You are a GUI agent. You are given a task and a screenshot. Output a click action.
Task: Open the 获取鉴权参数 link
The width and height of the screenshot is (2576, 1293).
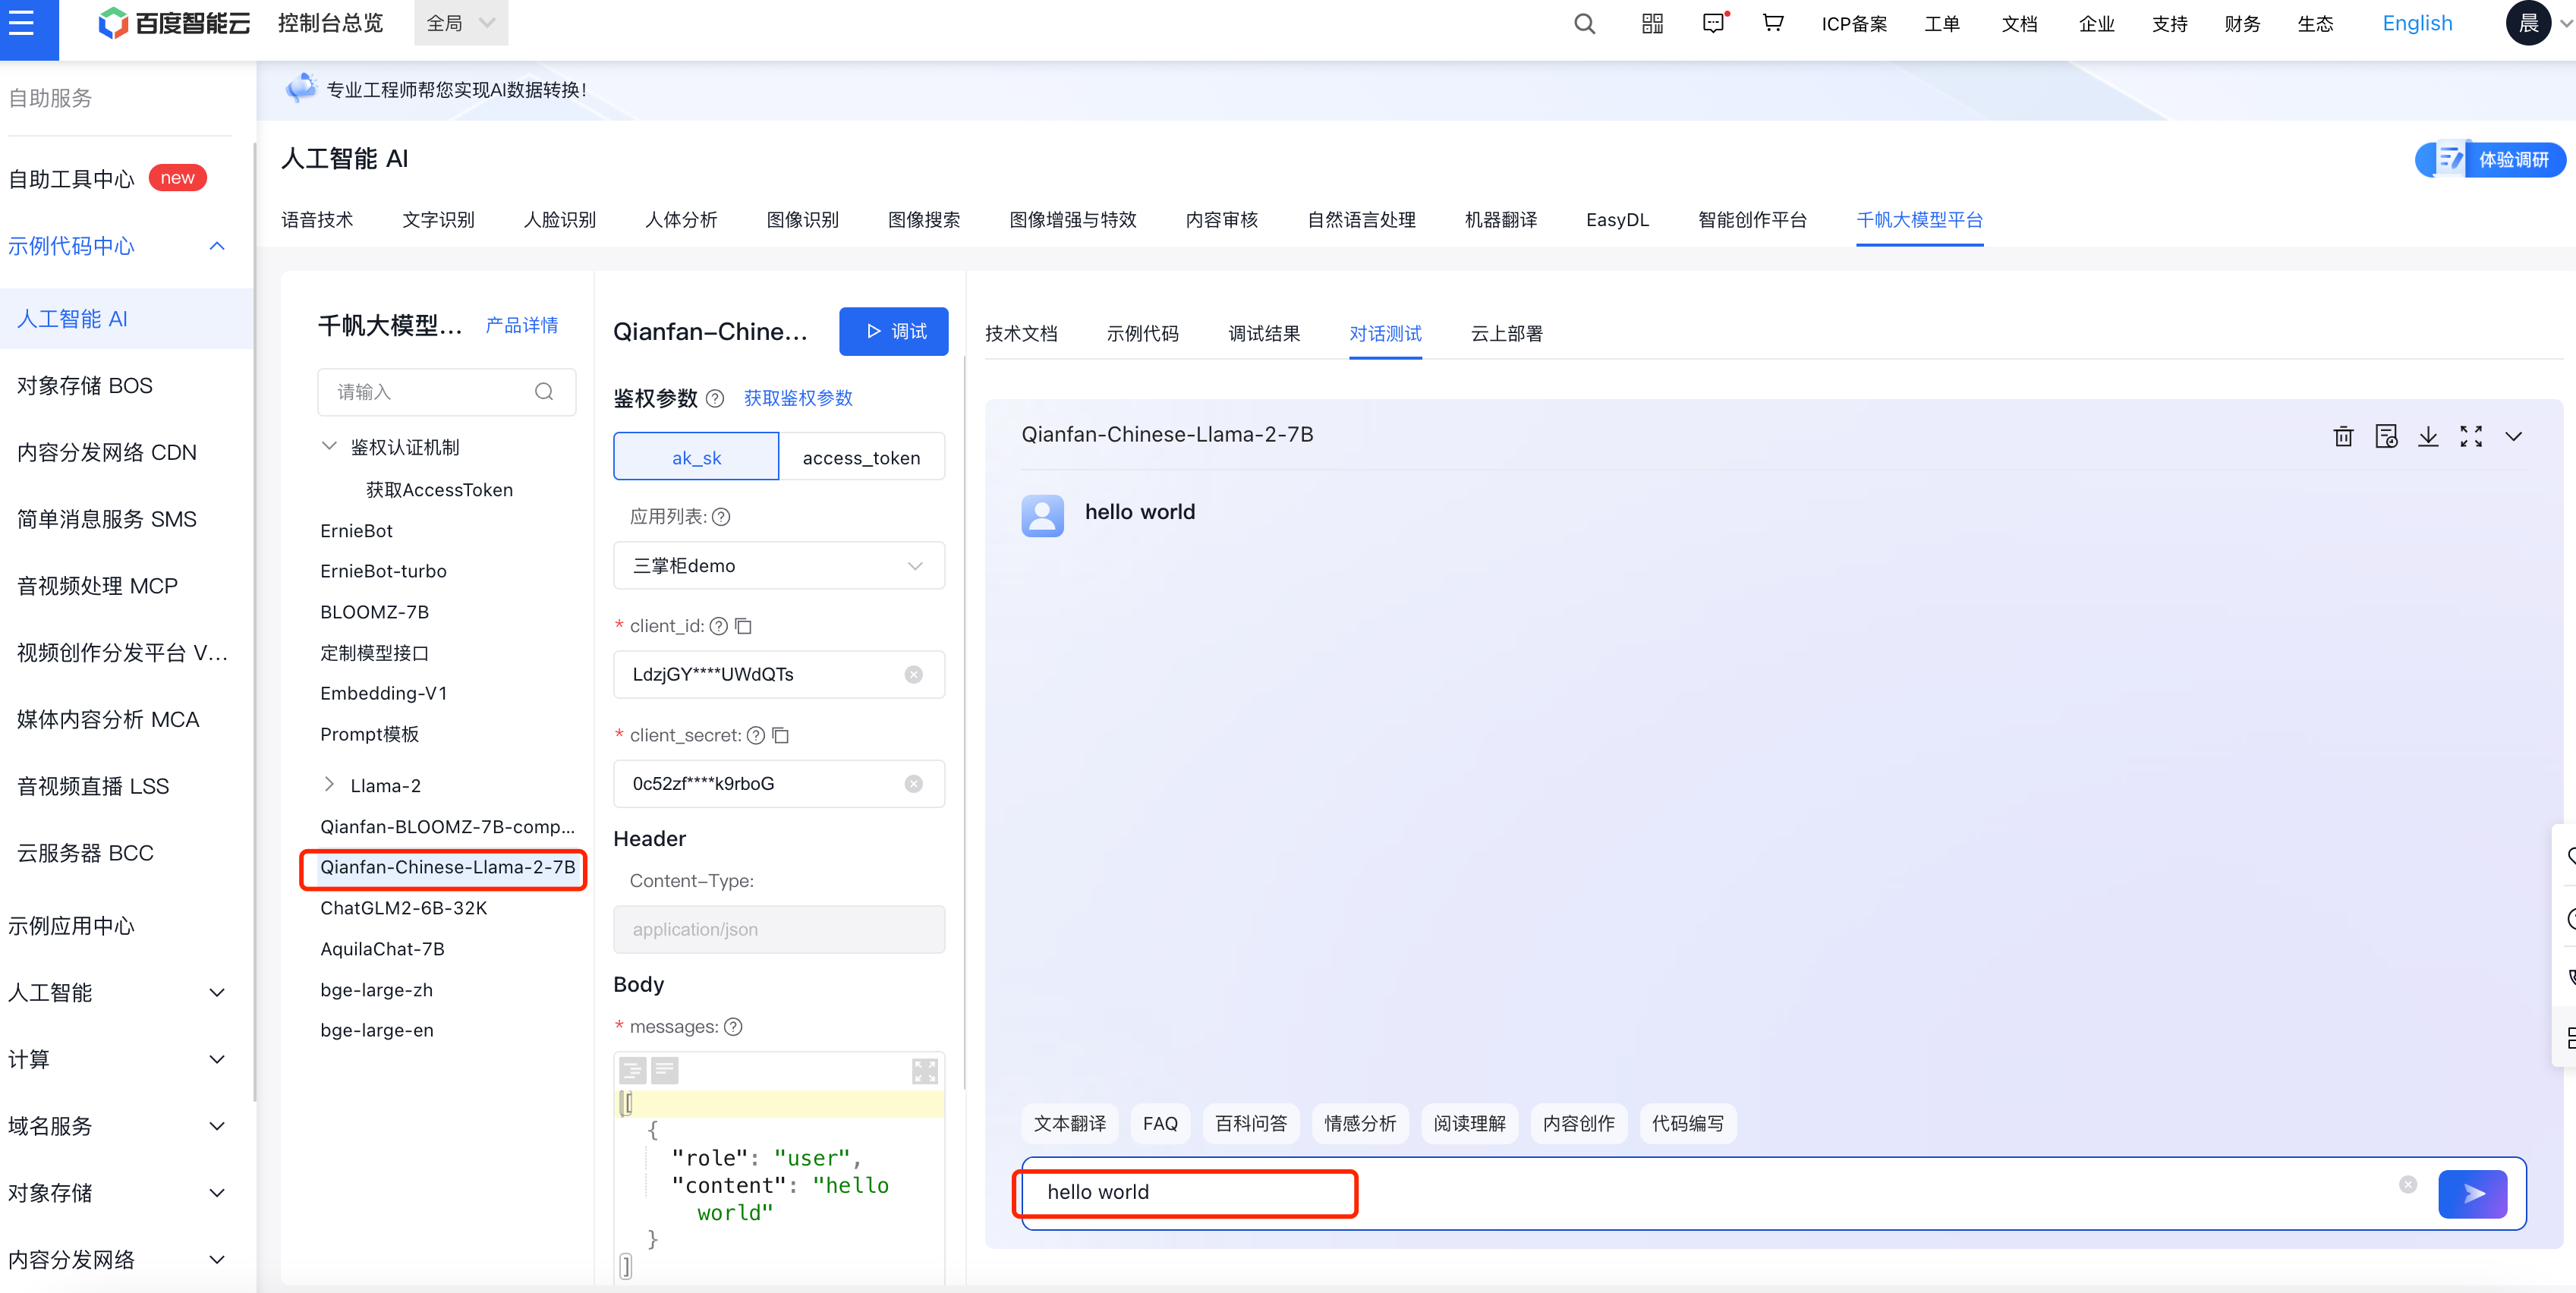(x=798, y=398)
